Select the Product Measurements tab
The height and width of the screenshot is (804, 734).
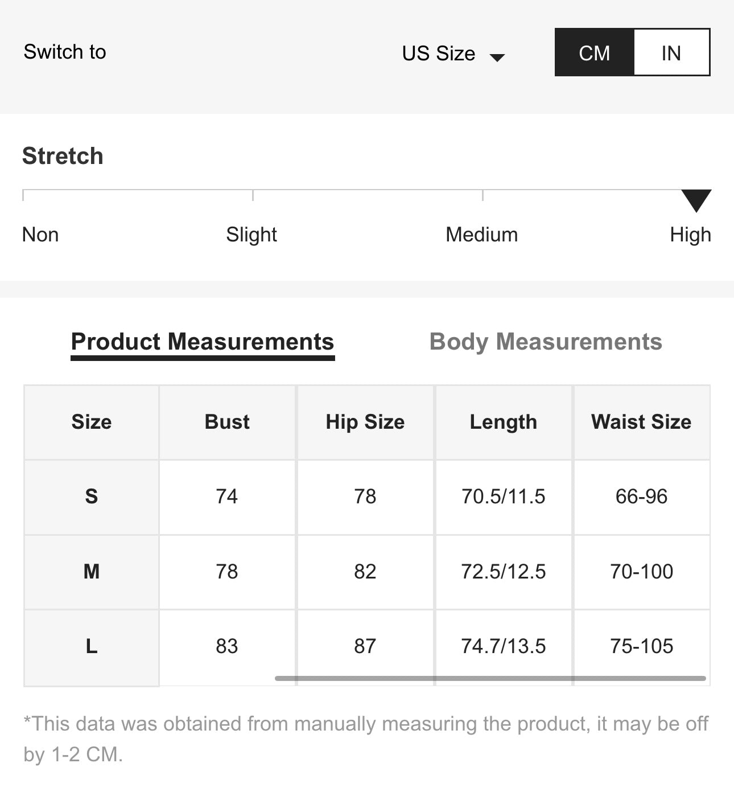click(x=202, y=342)
